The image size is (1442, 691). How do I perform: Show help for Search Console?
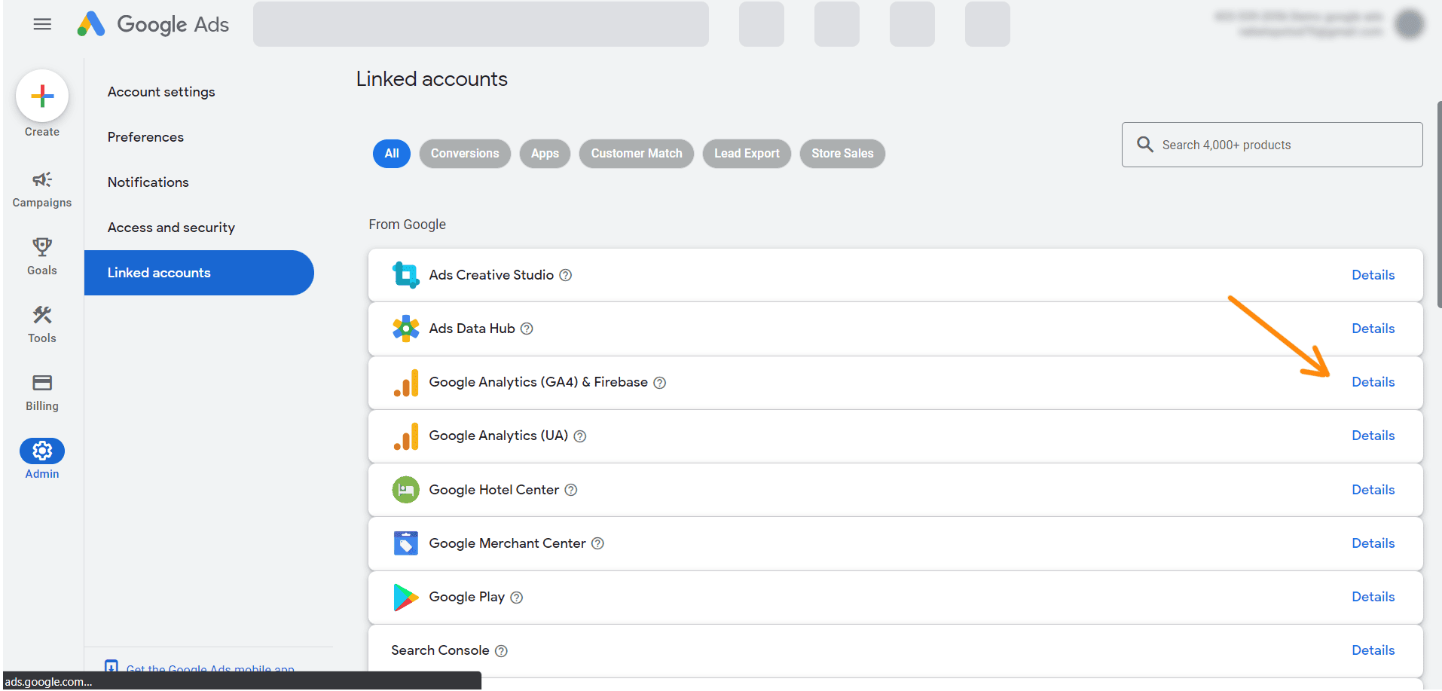[501, 651]
